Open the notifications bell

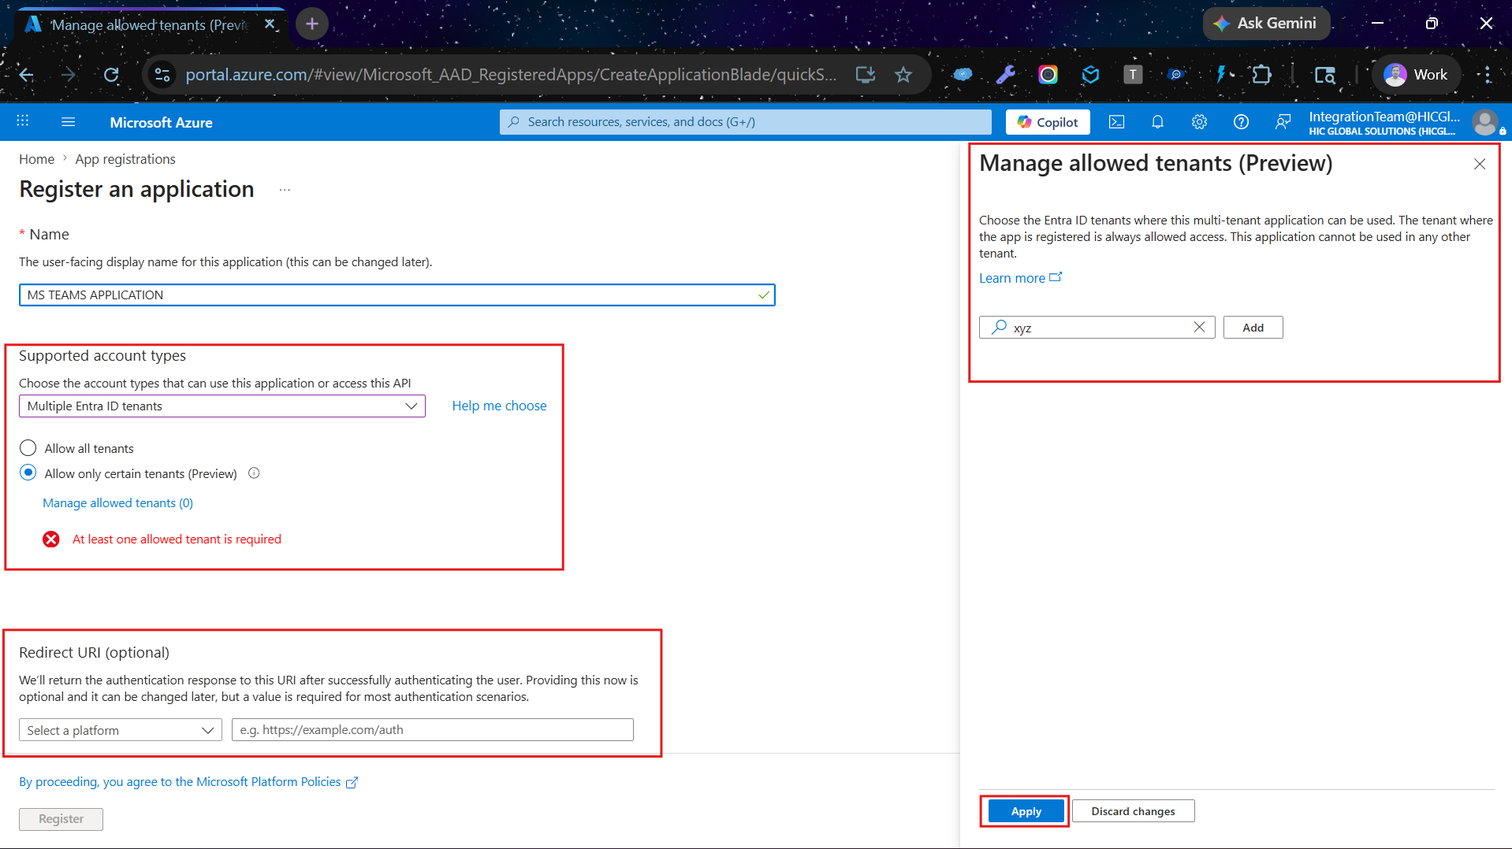pos(1157,122)
